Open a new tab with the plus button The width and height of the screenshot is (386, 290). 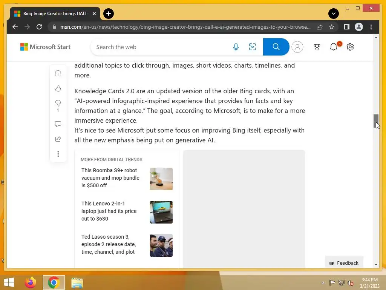109,14
